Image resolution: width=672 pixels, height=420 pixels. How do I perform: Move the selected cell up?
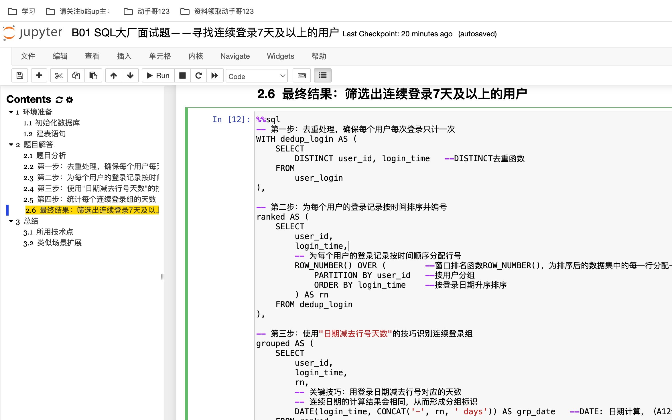(x=113, y=75)
